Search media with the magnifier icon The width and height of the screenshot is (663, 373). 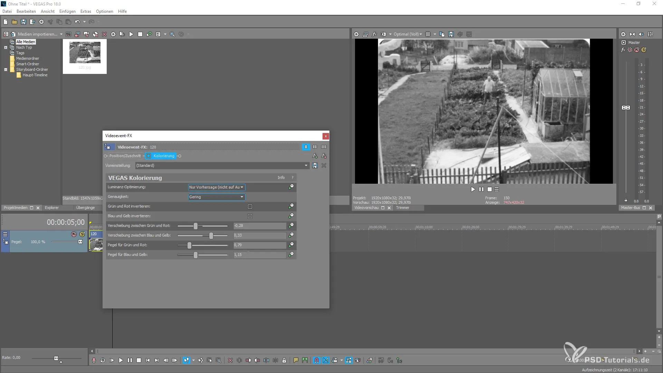coord(172,34)
